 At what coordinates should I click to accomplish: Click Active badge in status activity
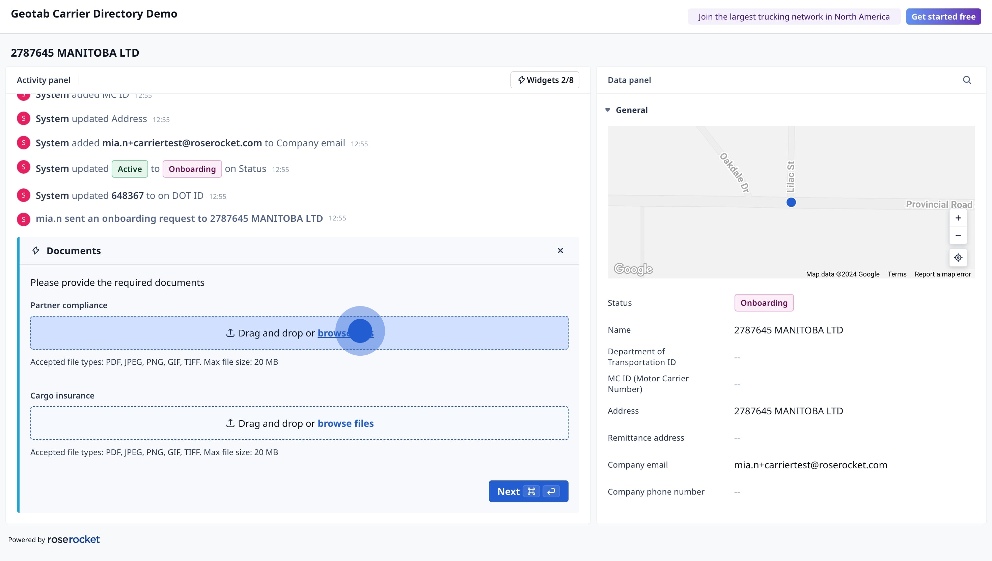[130, 169]
